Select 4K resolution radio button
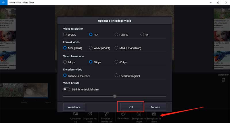The height and width of the screenshot is (123, 230). [x=142, y=35]
